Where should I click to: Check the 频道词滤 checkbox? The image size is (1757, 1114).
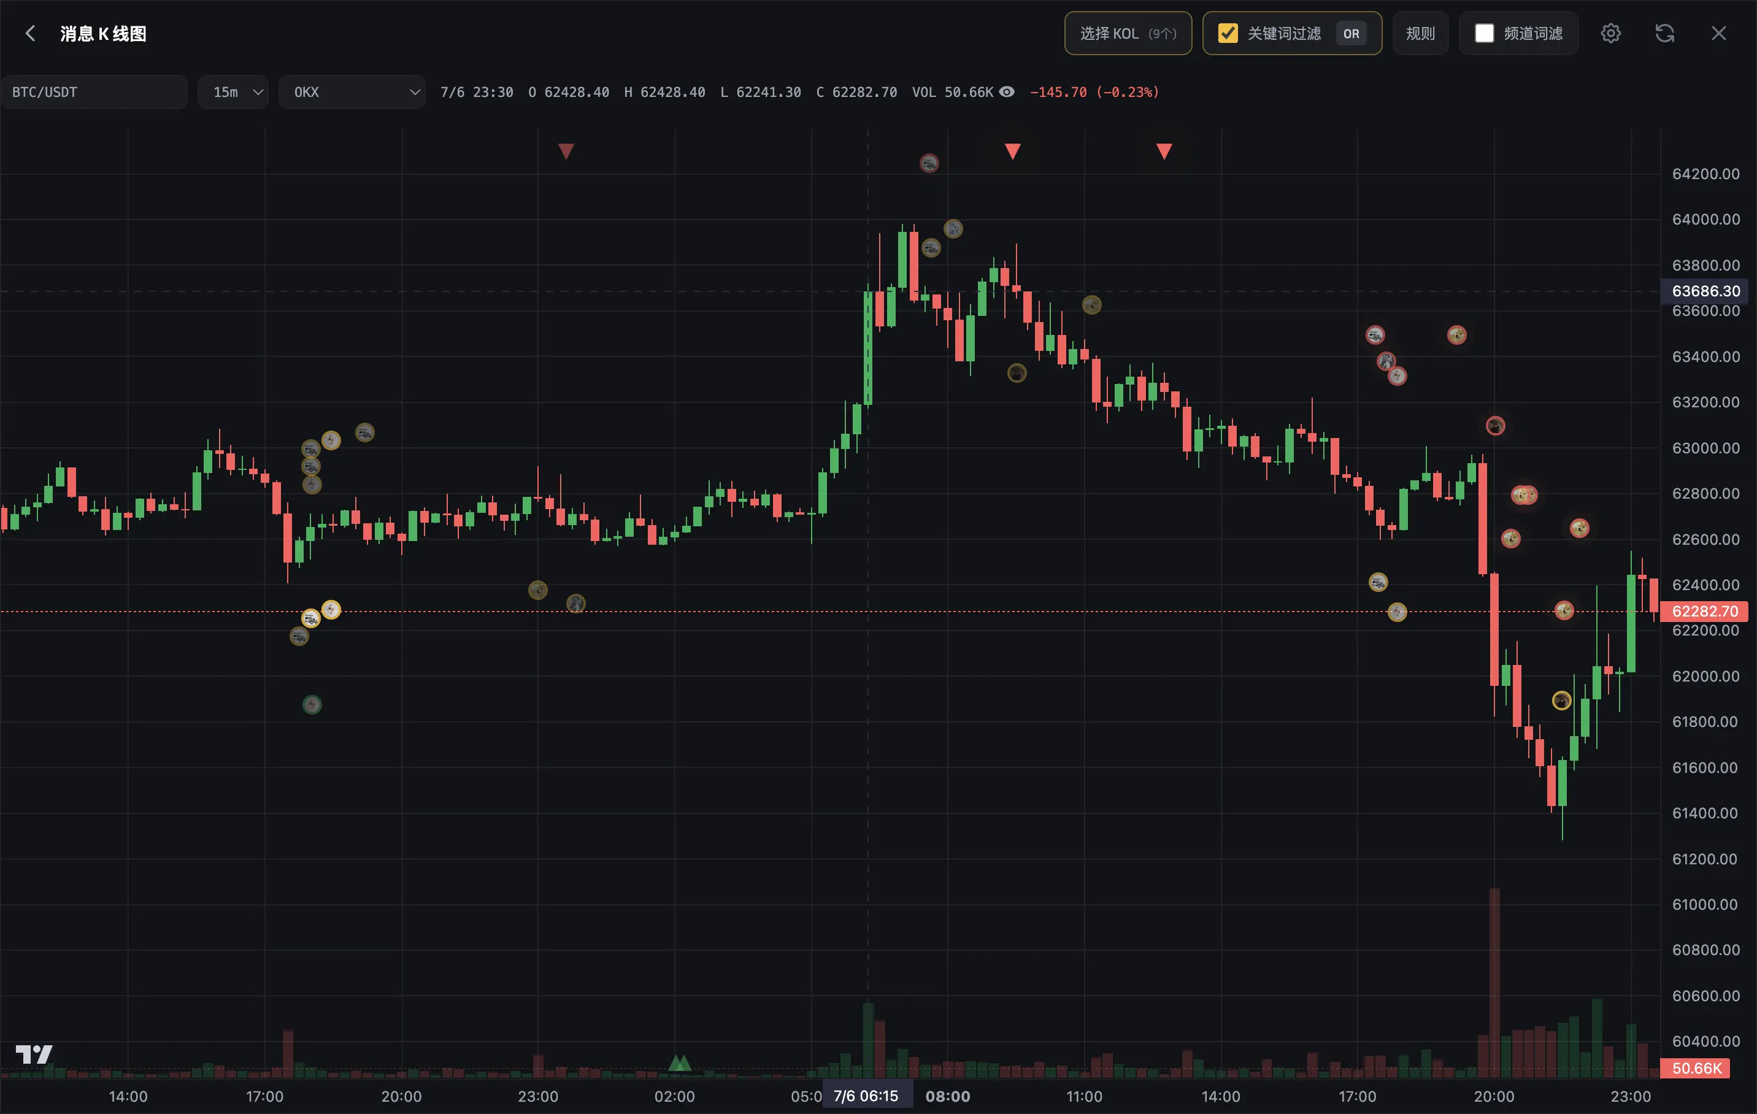[1483, 34]
